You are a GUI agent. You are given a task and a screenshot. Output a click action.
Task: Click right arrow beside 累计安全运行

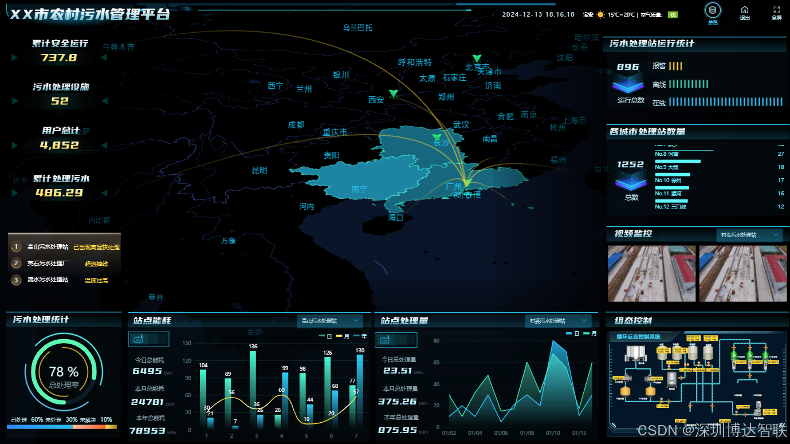[x=104, y=58]
